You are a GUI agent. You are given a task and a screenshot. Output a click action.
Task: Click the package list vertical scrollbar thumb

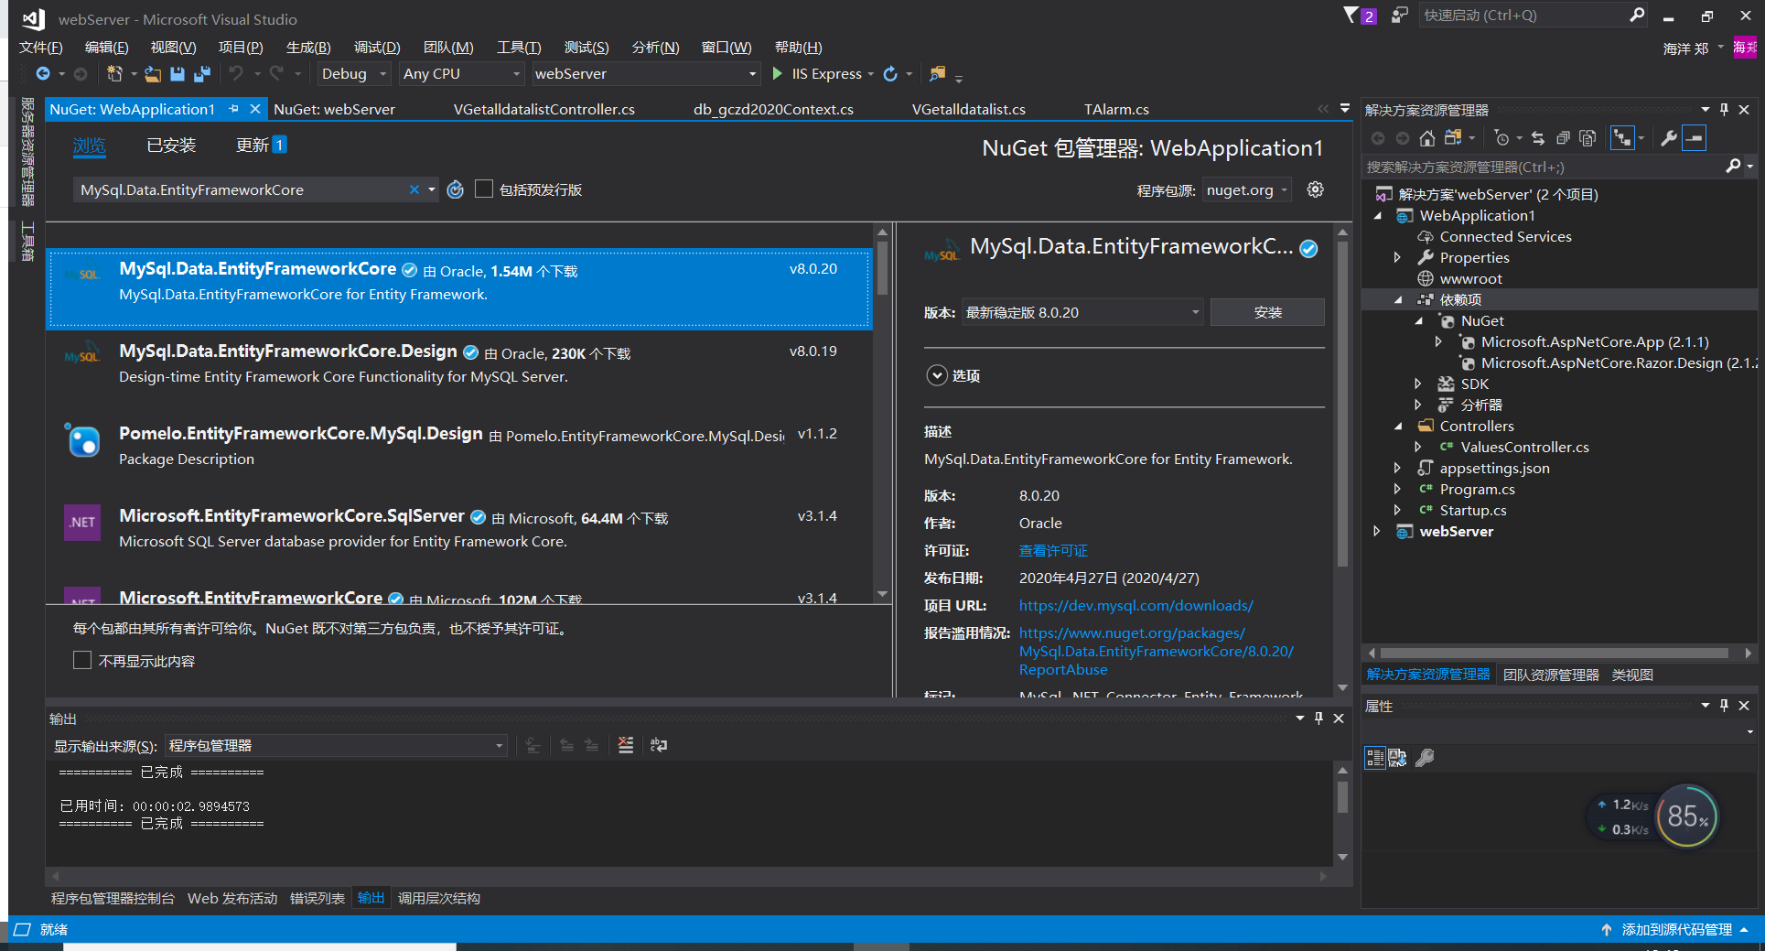pos(882,266)
